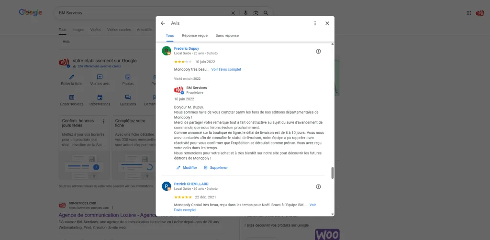Click the BM Services search input field
The height and width of the screenshot is (240, 490).
tap(144, 13)
